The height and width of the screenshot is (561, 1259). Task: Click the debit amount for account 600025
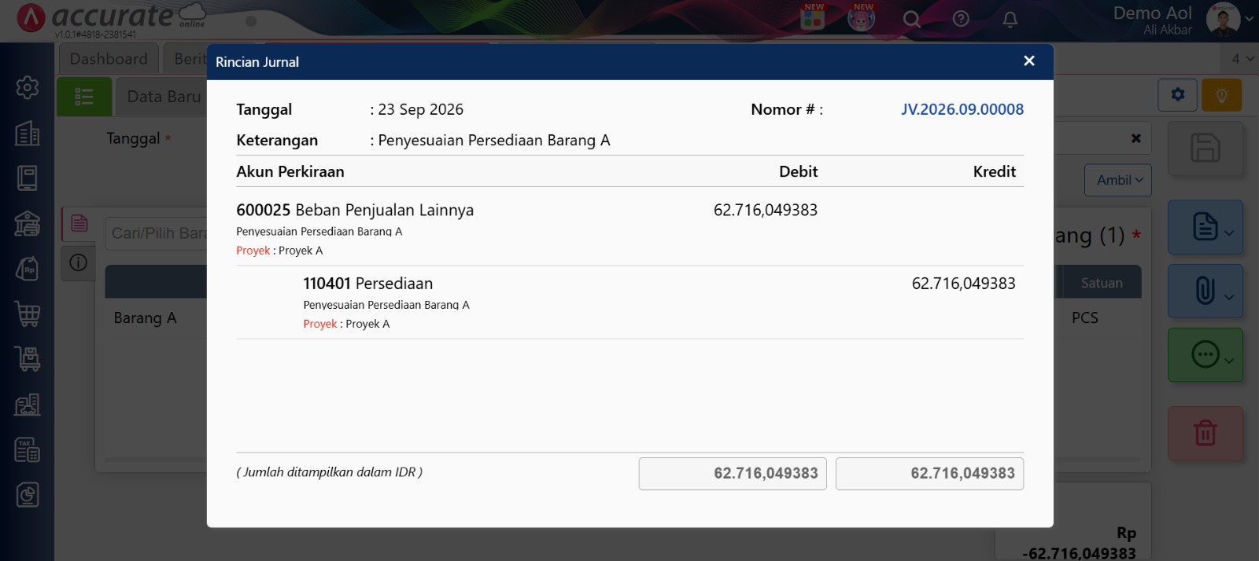pyautogui.click(x=765, y=210)
